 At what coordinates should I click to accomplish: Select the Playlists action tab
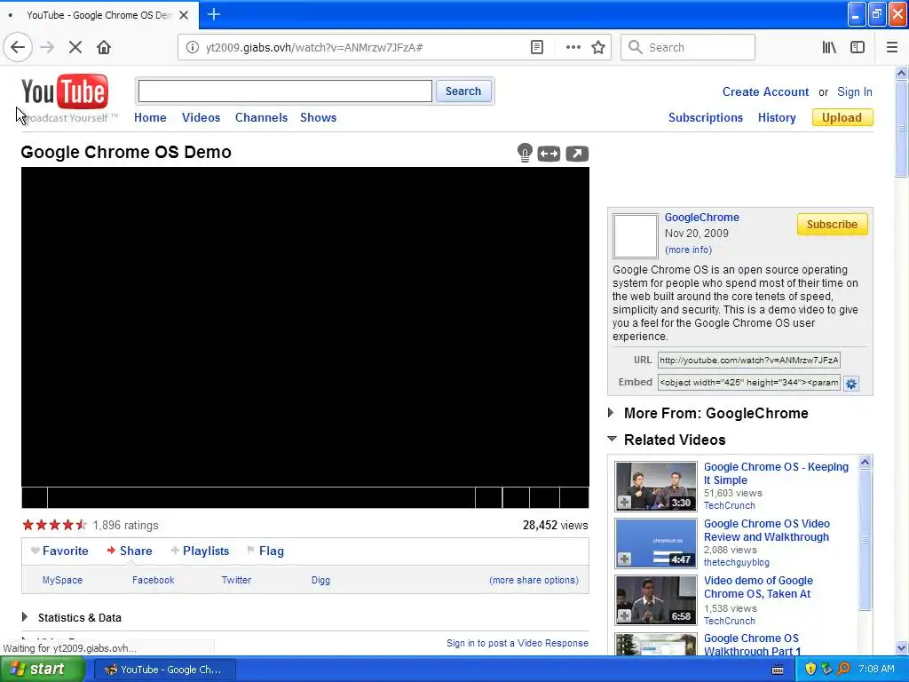[200, 551]
